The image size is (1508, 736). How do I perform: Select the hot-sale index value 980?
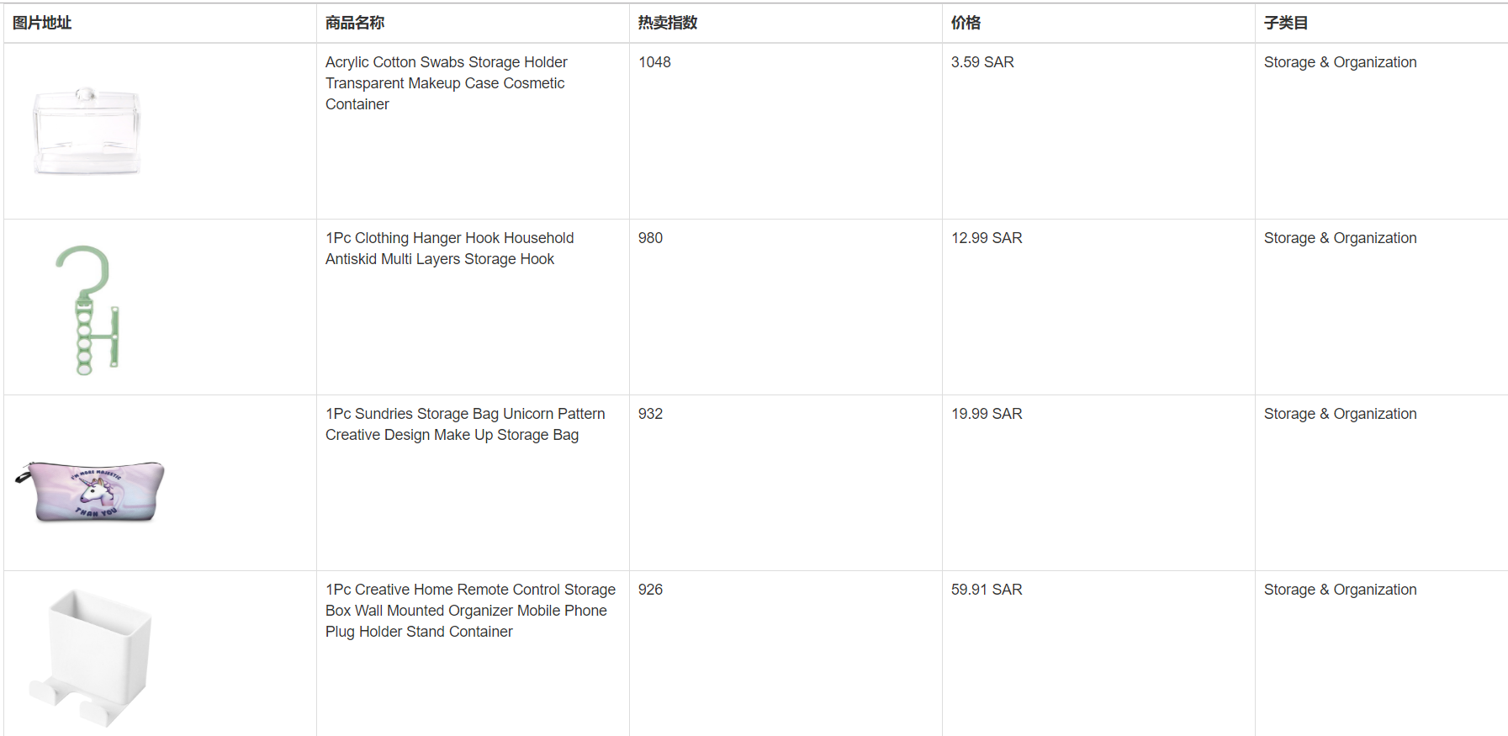650,238
